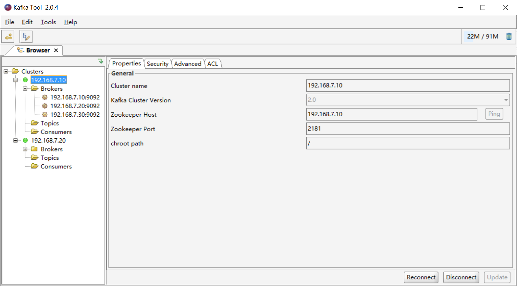Select broker 192.168.7.30:9092 in tree
Screen dimensions: 517x286
(x=75, y=114)
